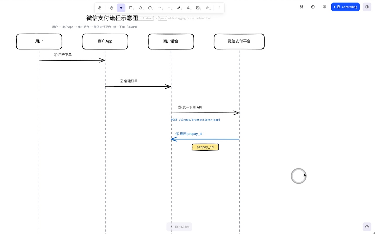This screenshot has width=375, height=234.
Task: Open the four-squares grid icon
Action: click(x=301, y=7)
